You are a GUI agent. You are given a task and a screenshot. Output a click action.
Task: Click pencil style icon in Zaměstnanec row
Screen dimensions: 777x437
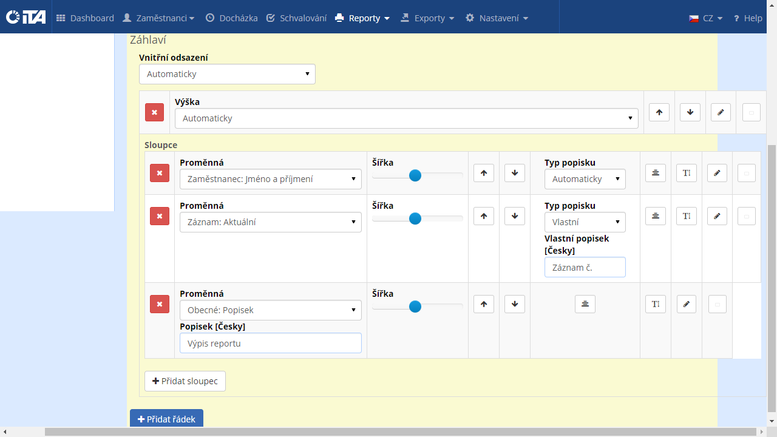pyautogui.click(x=717, y=173)
